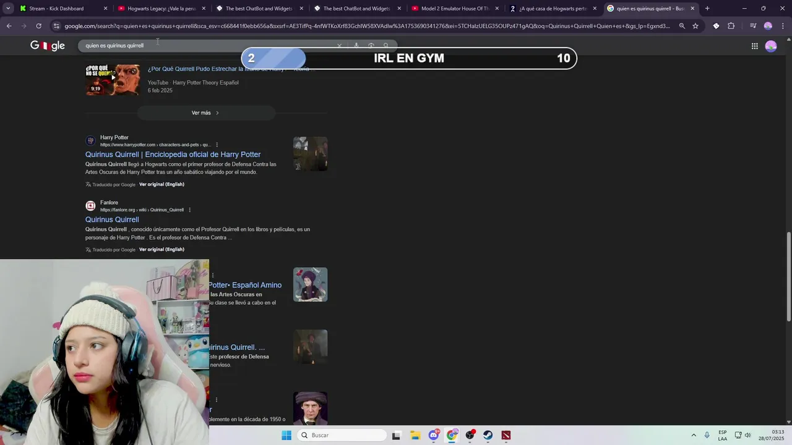Open the Quirrell in turban portrait thumbnail

click(x=310, y=409)
